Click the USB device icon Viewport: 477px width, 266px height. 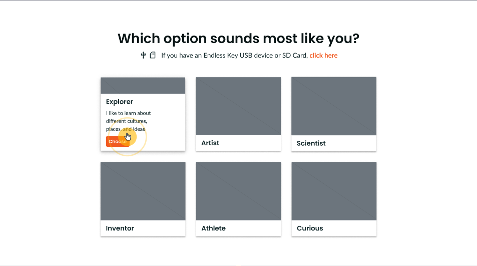(143, 55)
